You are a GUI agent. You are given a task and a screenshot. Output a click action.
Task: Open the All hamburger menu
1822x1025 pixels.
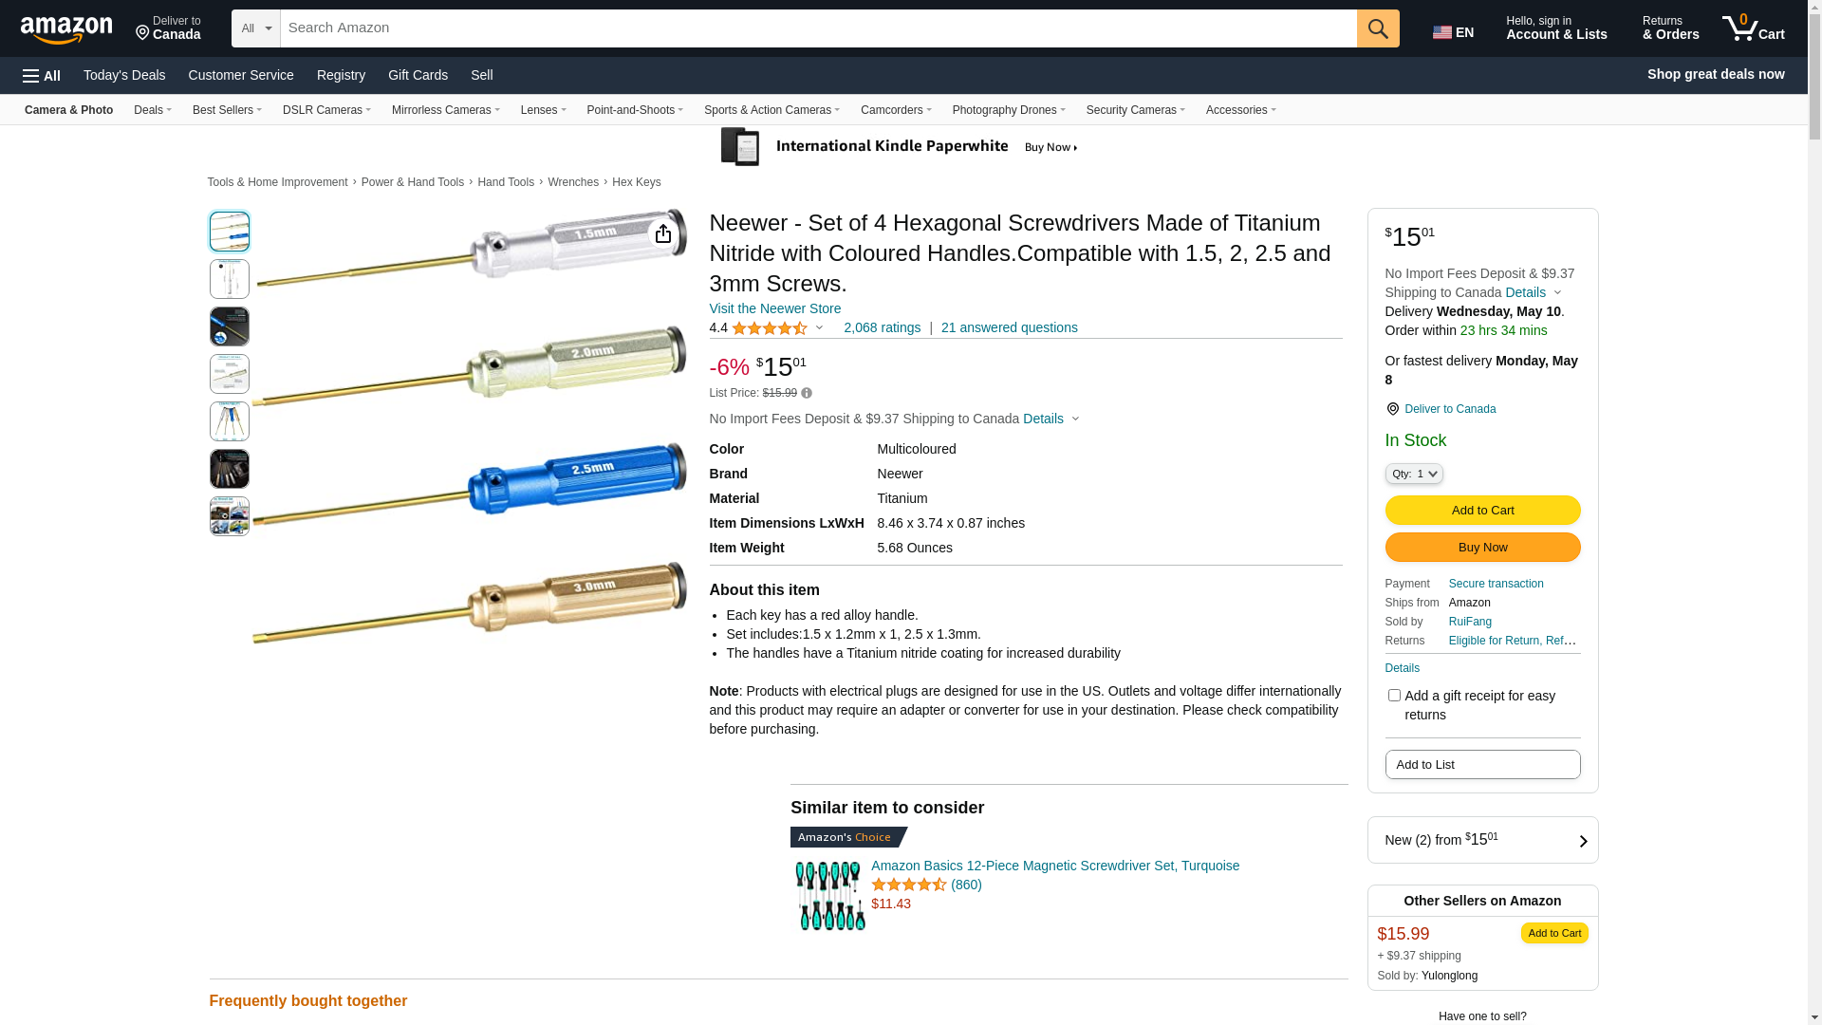coord(42,76)
